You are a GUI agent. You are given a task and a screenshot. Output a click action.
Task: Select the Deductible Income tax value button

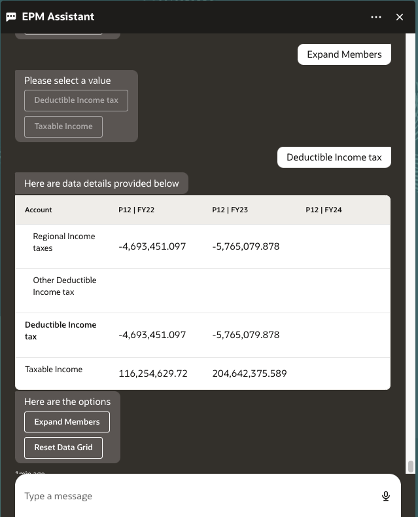(x=76, y=100)
